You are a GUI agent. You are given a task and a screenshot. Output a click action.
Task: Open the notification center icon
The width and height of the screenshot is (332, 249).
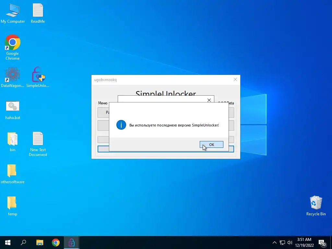322,243
